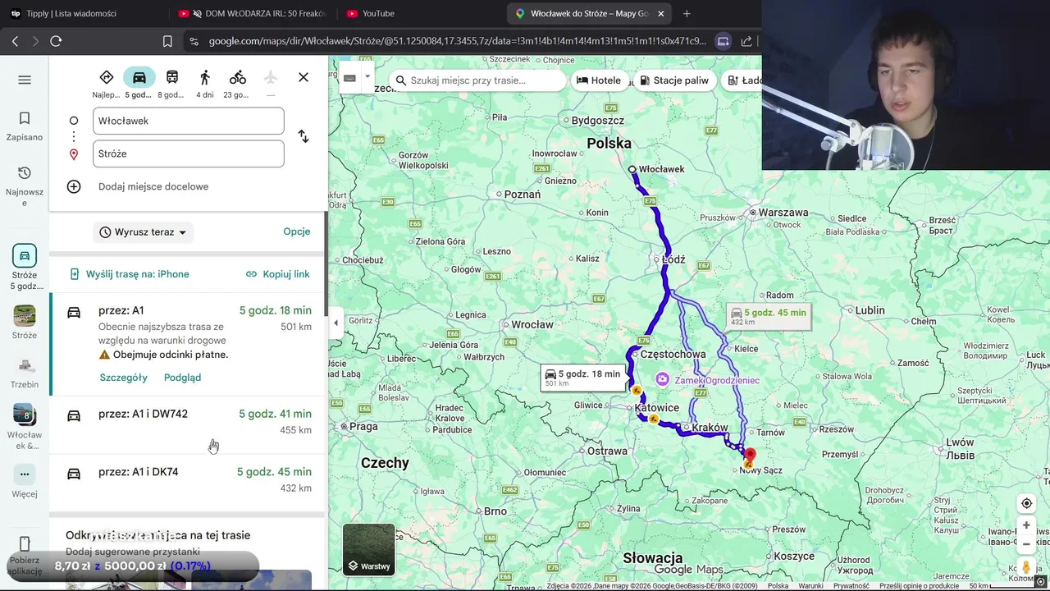
Task: Select the walking travel mode
Action: click(x=205, y=77)
